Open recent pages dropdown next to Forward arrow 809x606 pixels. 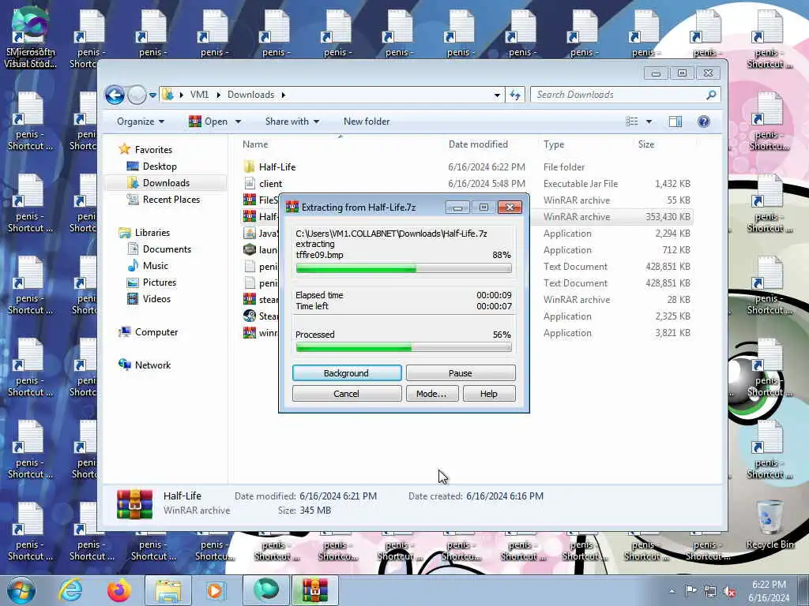coord(152,95)
